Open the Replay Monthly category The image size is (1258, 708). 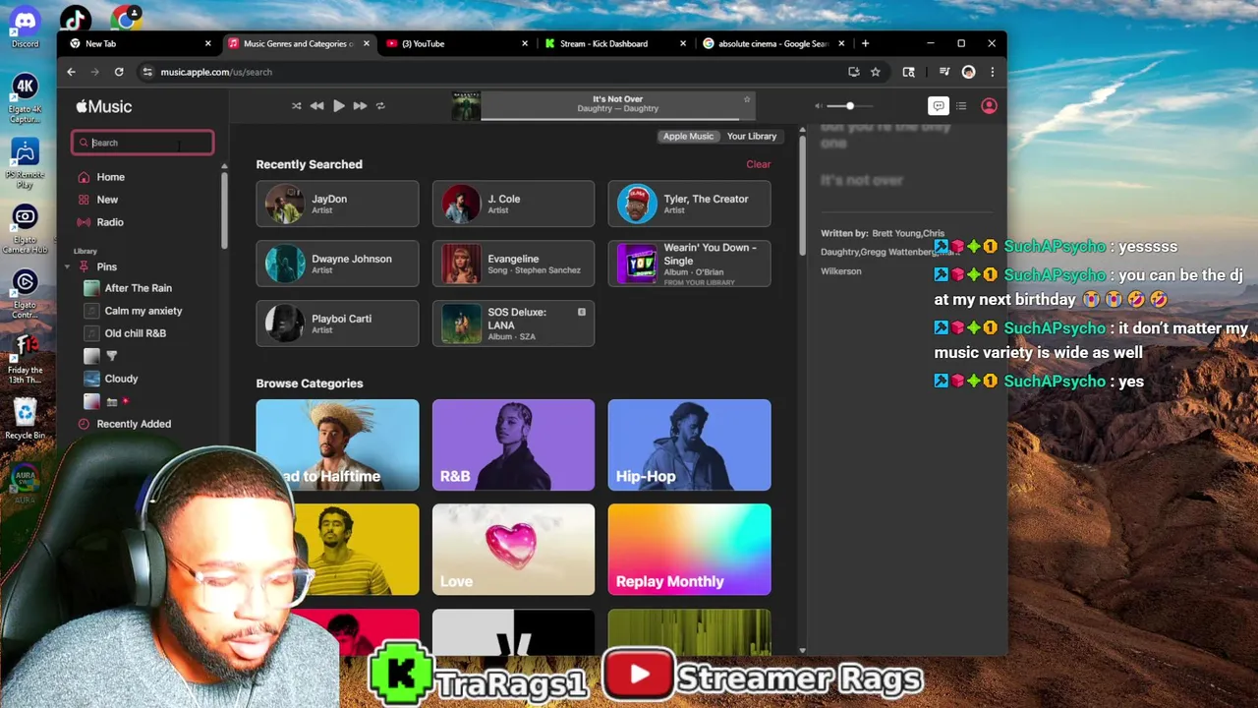pos(689,550)
